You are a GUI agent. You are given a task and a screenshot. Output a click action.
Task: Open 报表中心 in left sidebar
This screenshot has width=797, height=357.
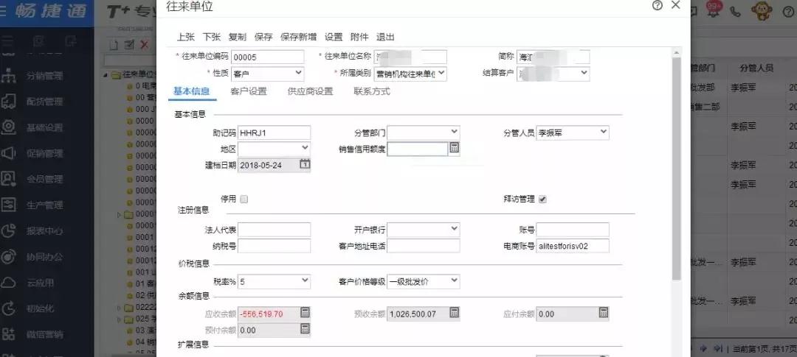click(x=44, y=230)
